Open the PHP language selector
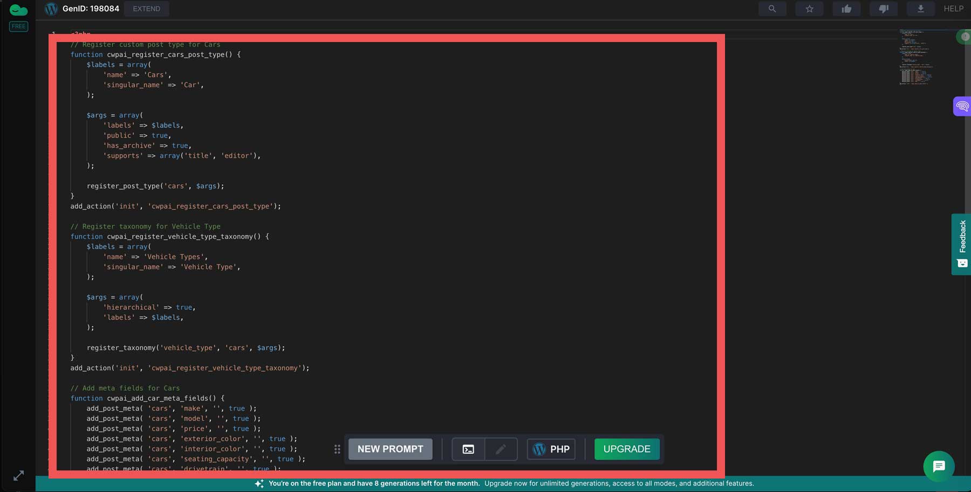Screen dimensions: 971x492 tap(551, 448)
